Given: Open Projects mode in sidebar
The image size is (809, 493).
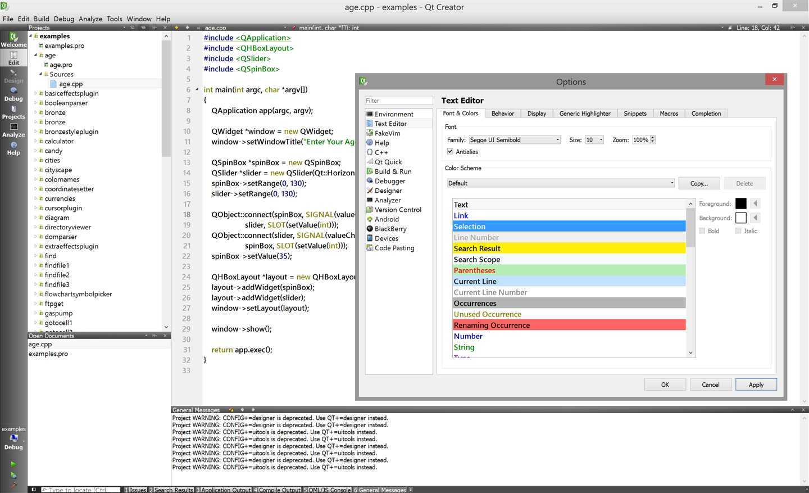Looking at the screenshot, I should click(13, 112).
